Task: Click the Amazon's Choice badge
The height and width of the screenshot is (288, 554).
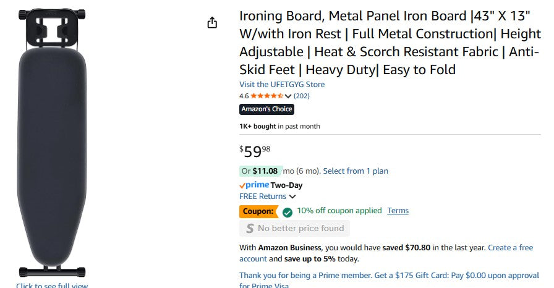Action: click(266, 109)
